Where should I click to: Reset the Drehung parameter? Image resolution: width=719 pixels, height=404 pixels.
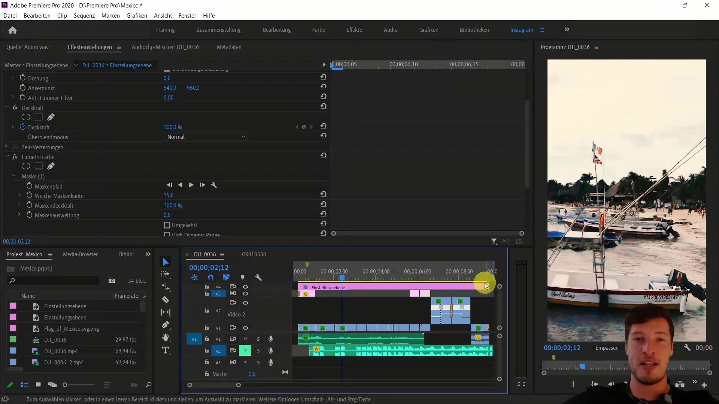tap(324, 77)
